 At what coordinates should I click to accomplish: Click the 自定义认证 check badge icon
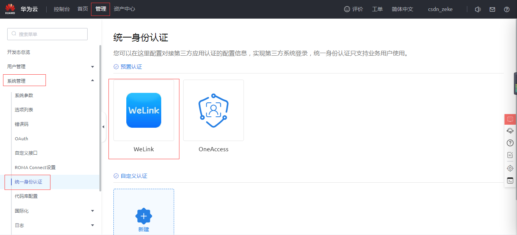coord(116,176)
